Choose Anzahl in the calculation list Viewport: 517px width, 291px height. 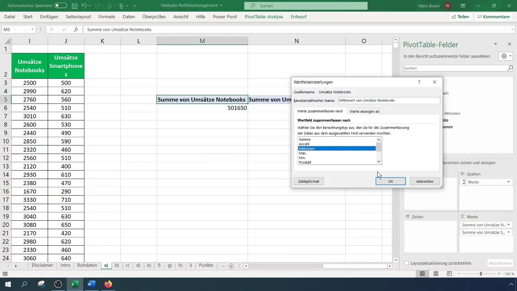tap(337, 144)
